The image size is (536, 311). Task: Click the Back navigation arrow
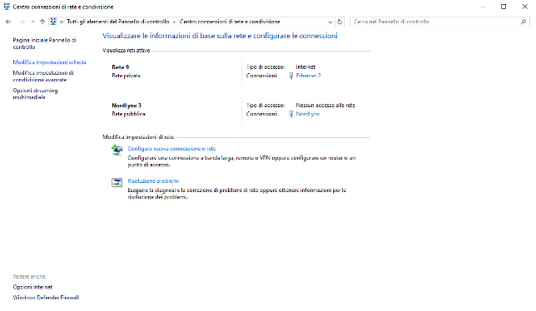[8, 22]
